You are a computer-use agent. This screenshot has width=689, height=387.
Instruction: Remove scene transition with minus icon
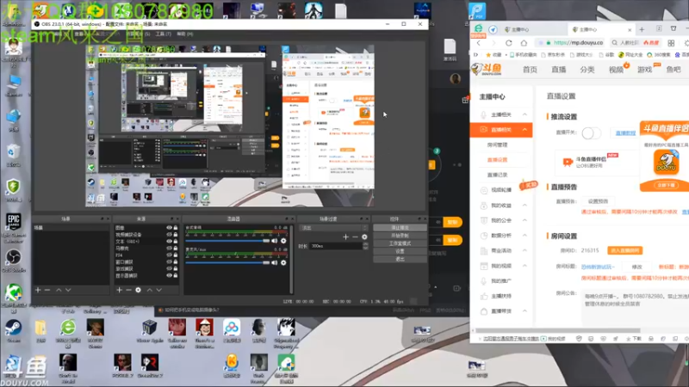click(x=355, y=237)
